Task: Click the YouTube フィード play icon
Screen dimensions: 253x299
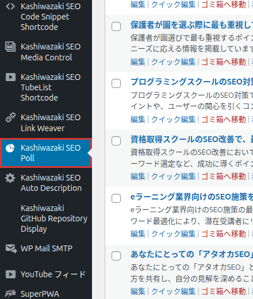Action: 10,274
